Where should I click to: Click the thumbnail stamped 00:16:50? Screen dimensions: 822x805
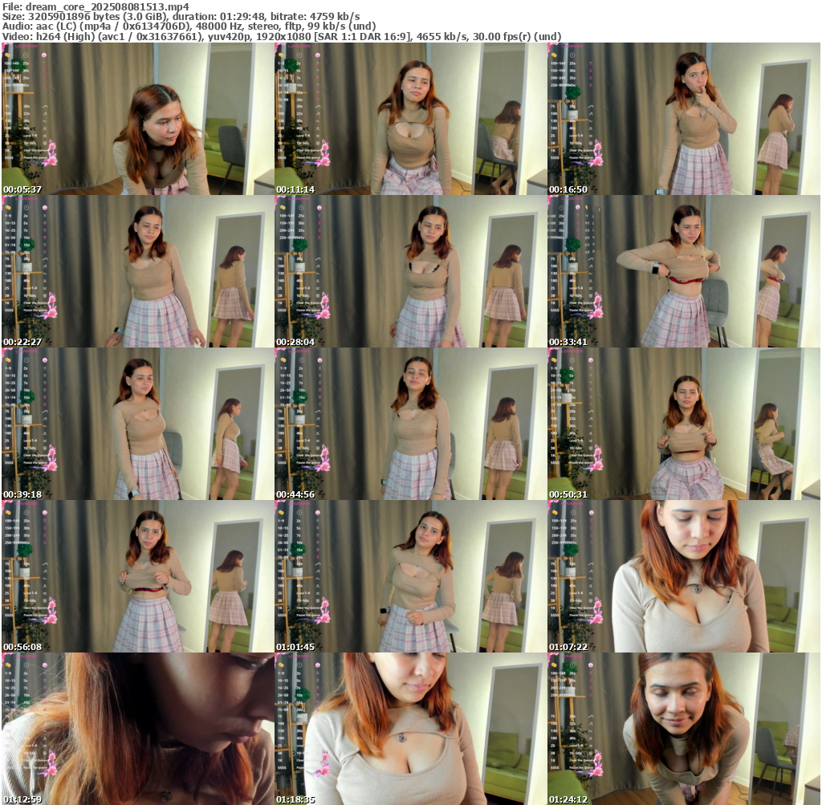pos(683,119)
